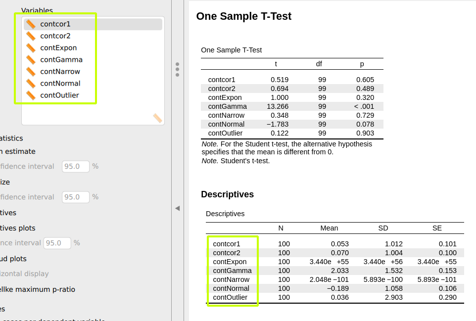Select contcor1 in the Variables list
This screenshot has width=476, height=321.
click(x=54, y=24)
